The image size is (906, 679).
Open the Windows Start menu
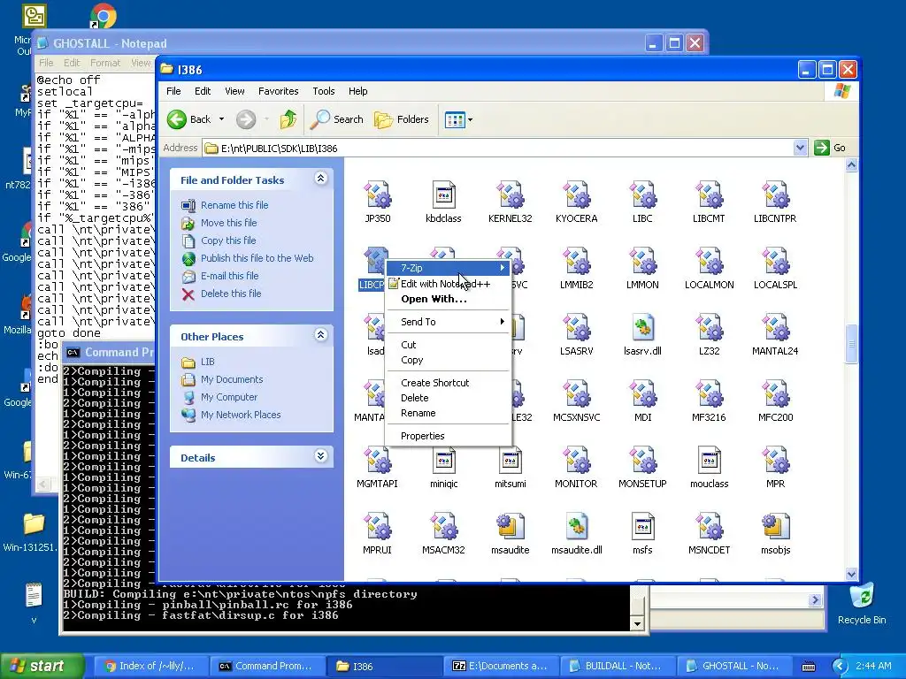pyautogui.click(x=42, y=666)
